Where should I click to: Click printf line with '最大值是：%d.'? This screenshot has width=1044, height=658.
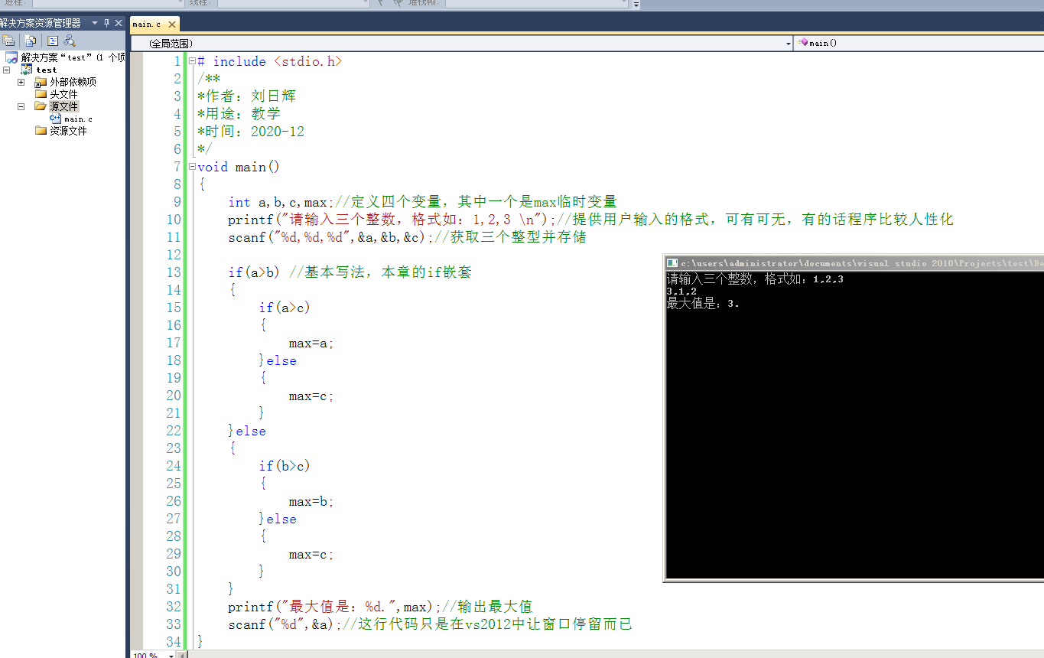tap(380, 607)
